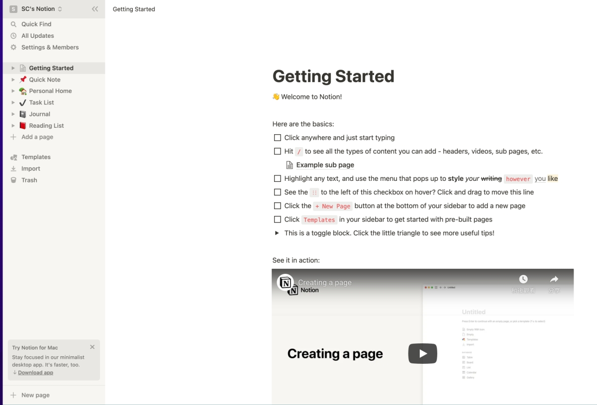Image resolution: width=597 pixels, height=405 pixels.
Task: Click the red 'however' code text
Action: tap(518, 179)
